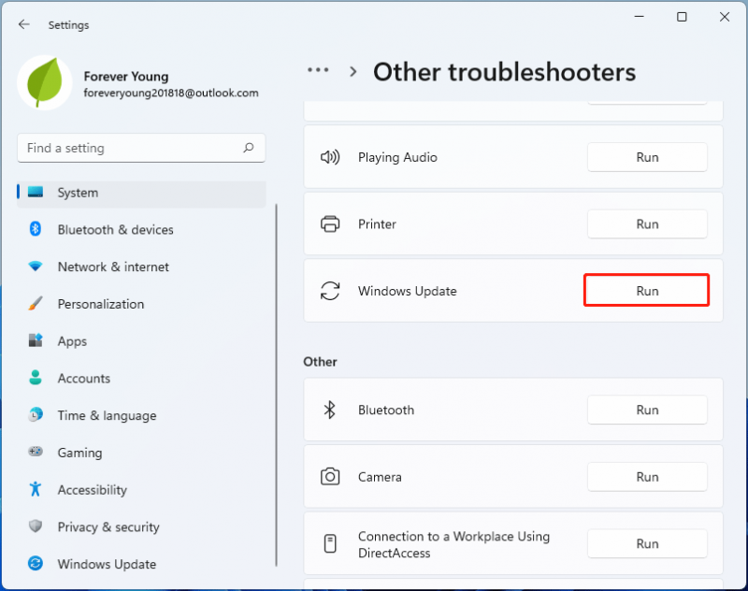The image size is (748, 591).
Task: Run the Bluetooth troubleshooter
Action: point(647,410)
